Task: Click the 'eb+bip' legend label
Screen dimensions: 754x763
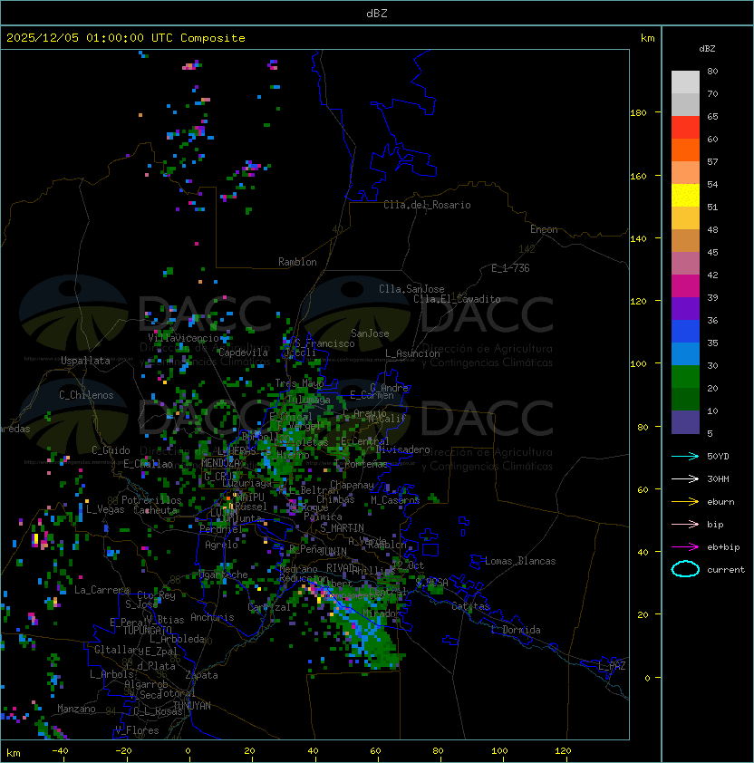Action: coord(723,547)
